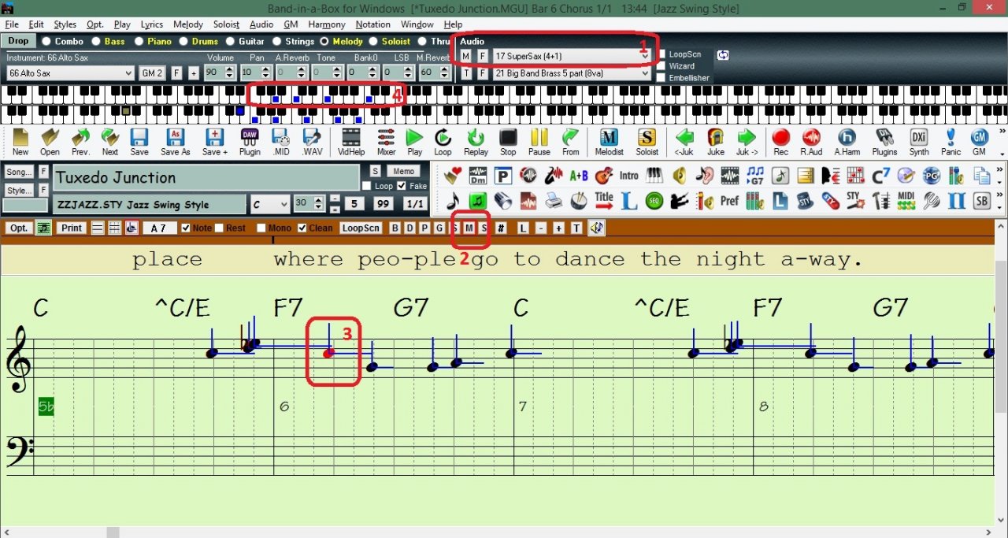Enable the Wizard checkbox

point(661,66)
